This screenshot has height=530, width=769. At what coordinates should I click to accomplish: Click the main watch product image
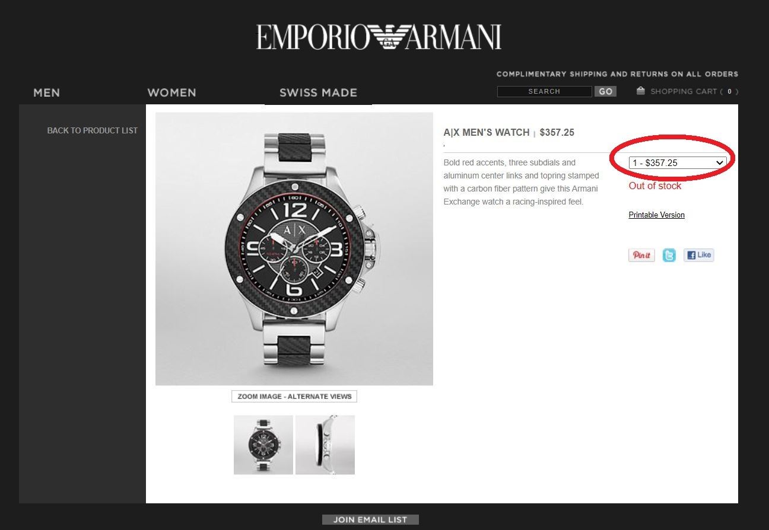[x=294, y=249]
